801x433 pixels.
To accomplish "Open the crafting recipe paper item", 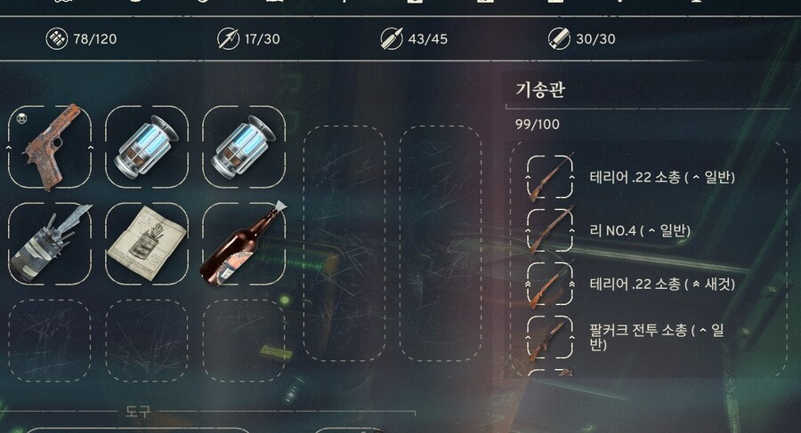I will tap(147, 244).
